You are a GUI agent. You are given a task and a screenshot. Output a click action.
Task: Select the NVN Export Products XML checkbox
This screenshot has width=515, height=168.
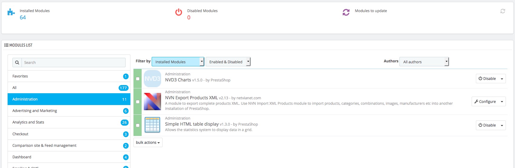point(138,102)
